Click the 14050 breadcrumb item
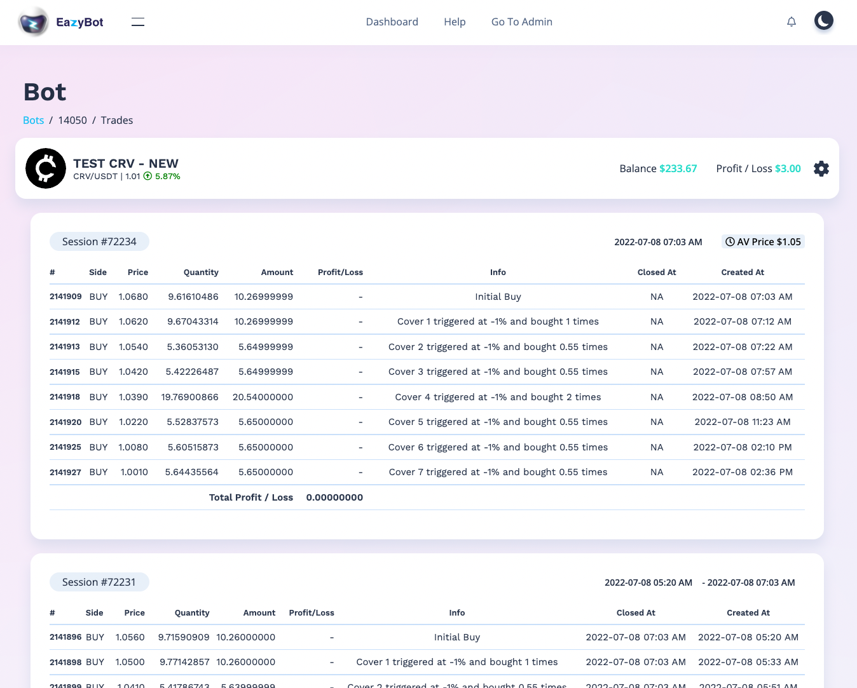This screenshot has height=688, width=857. coord(72,120)
